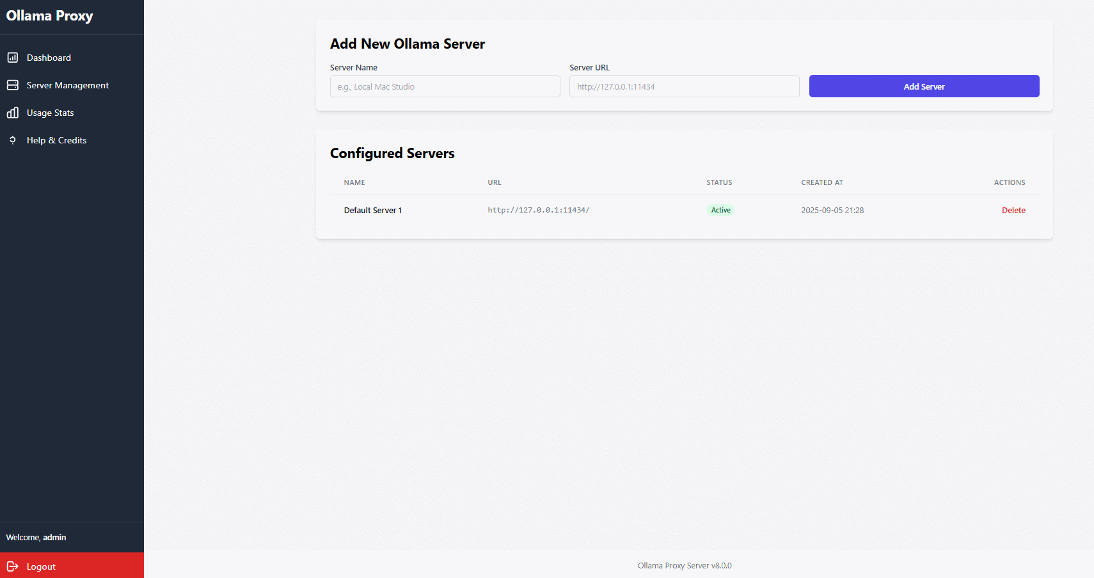Open Usage Stats using its chart icon

[x=13, y=113]
